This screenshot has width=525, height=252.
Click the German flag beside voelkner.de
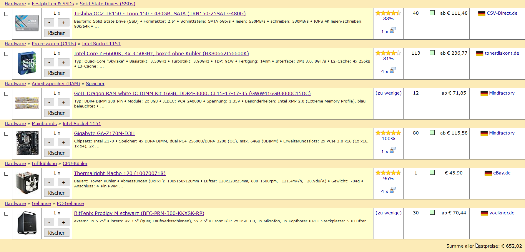[484, 213]
